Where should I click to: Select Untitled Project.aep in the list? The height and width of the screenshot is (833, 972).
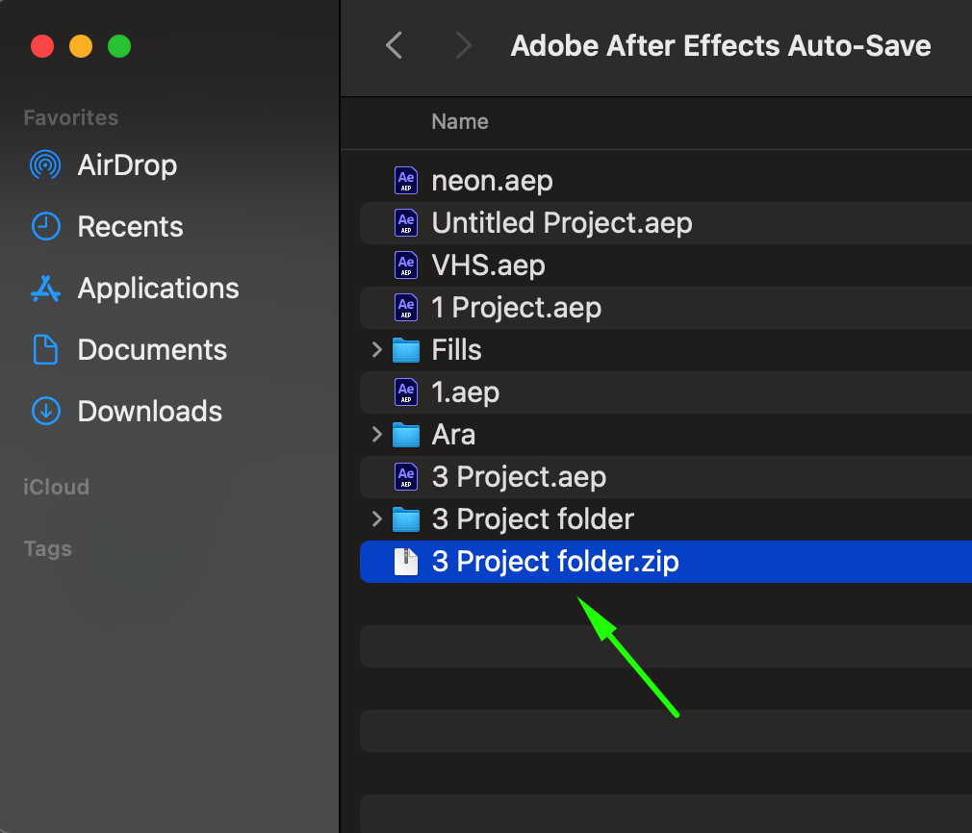coord(561,223)
